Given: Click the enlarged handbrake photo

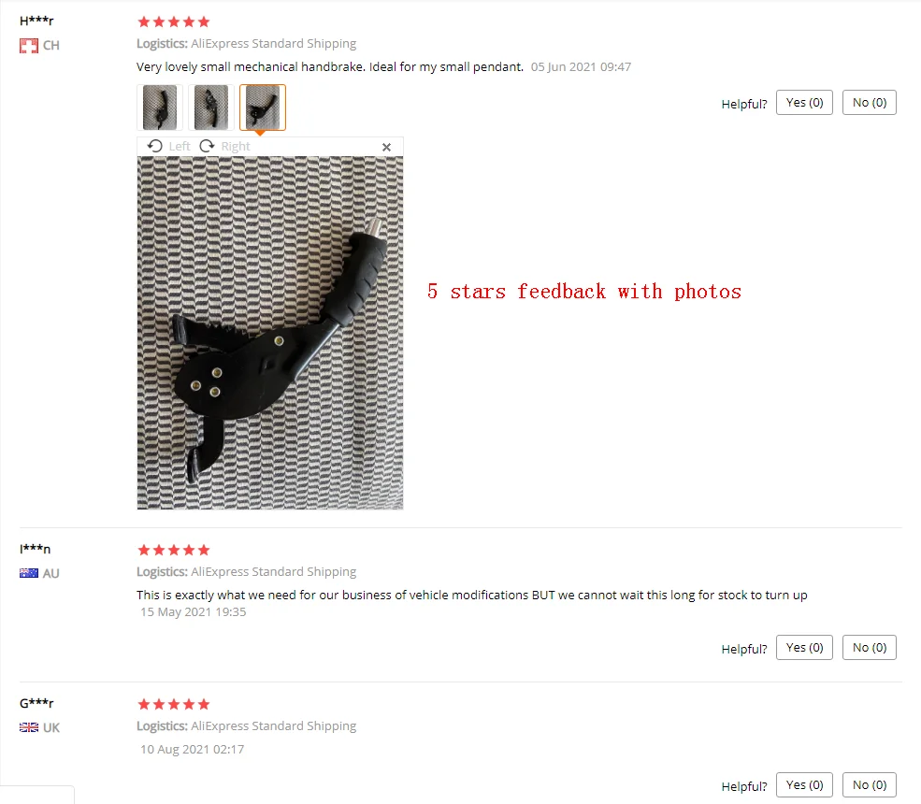Looking at the screenshot, I should 270,333.
